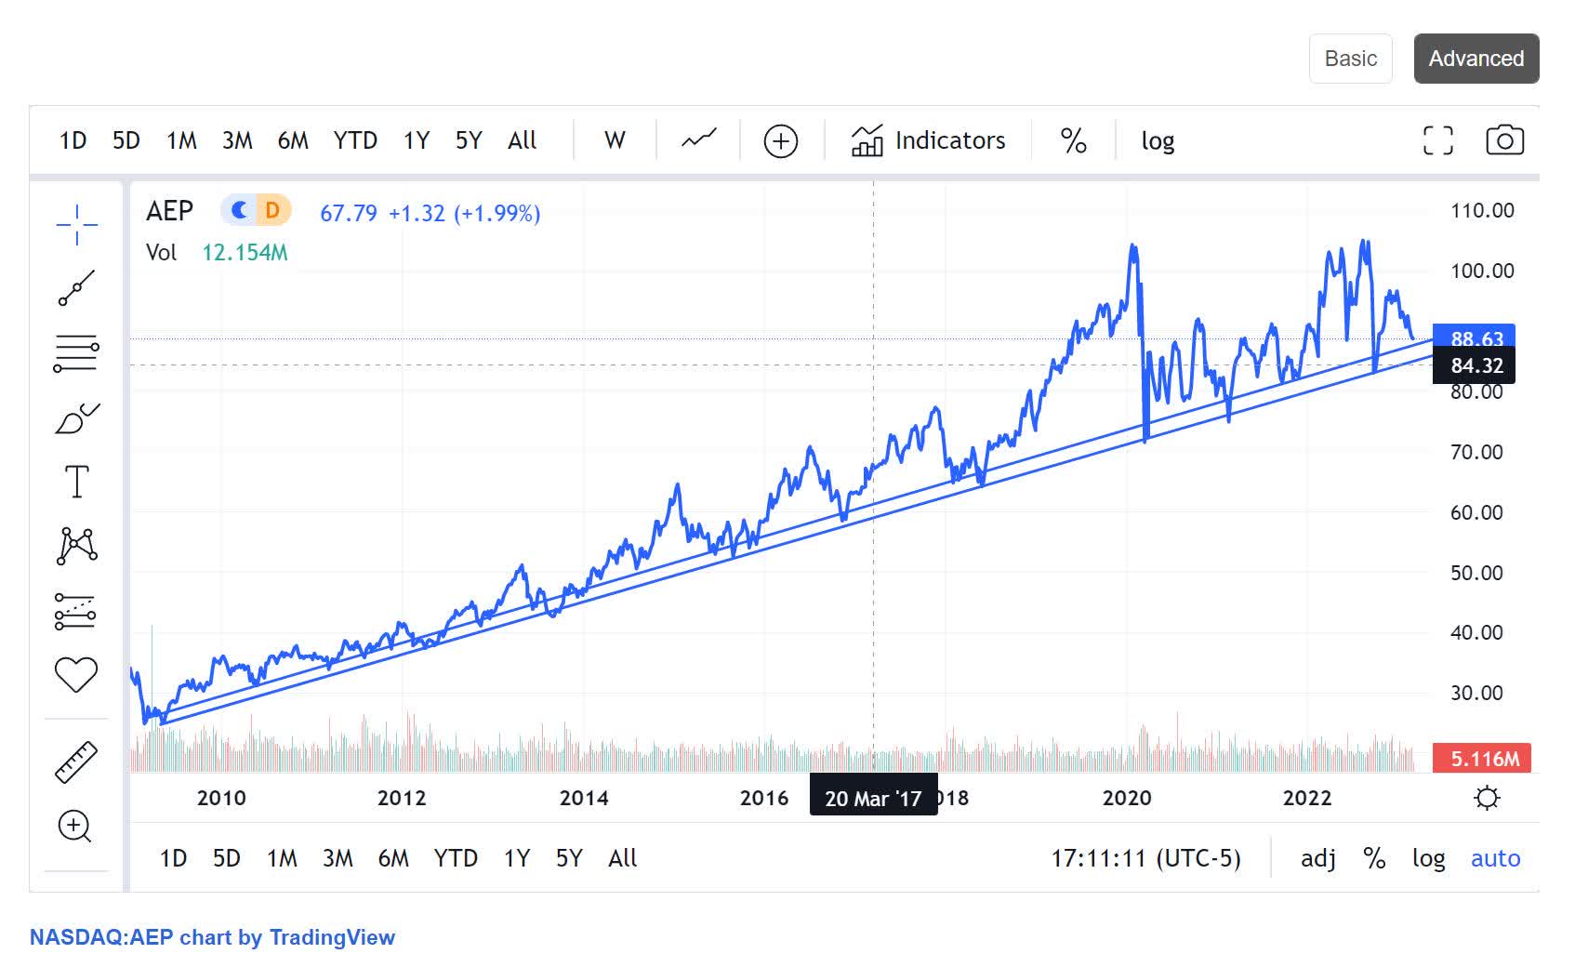Take a chart snapshot with the camera icon
Screen dimensions: 1575x967
tap(1506, 139)
